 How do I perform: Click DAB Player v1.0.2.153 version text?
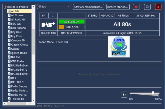pos(50,106)
